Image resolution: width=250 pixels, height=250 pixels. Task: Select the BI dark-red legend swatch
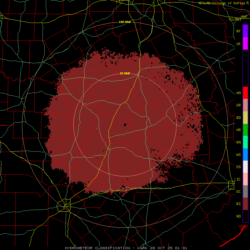pos(245,204)
